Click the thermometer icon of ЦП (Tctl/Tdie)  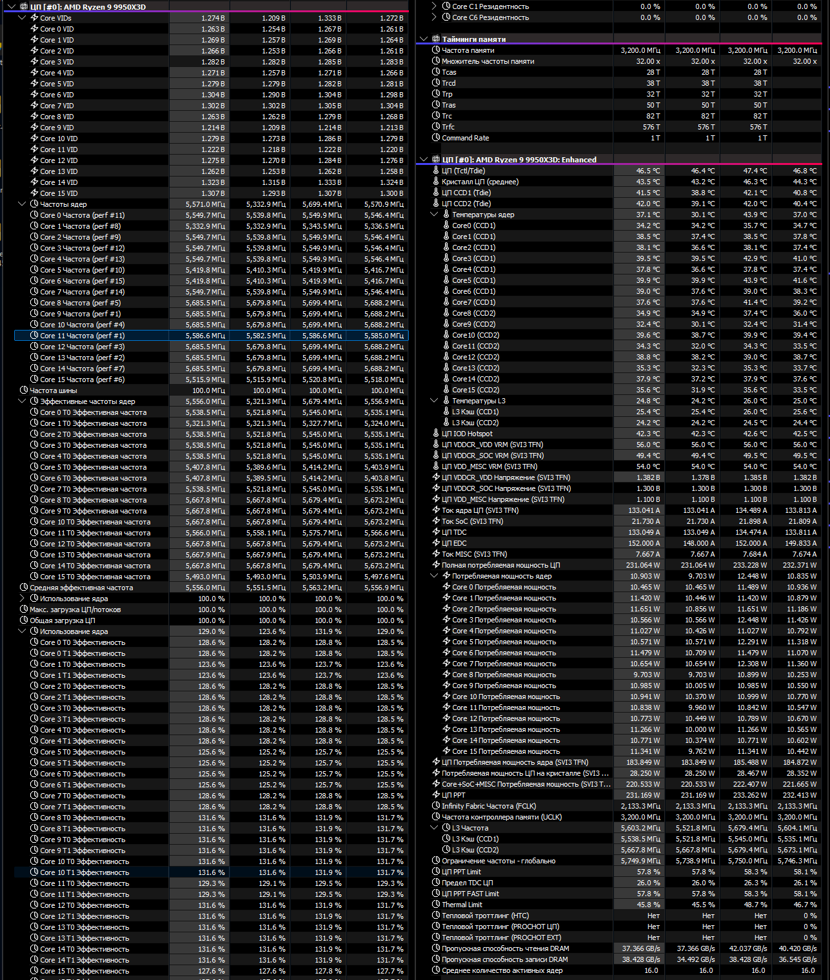tap(436, 171)
